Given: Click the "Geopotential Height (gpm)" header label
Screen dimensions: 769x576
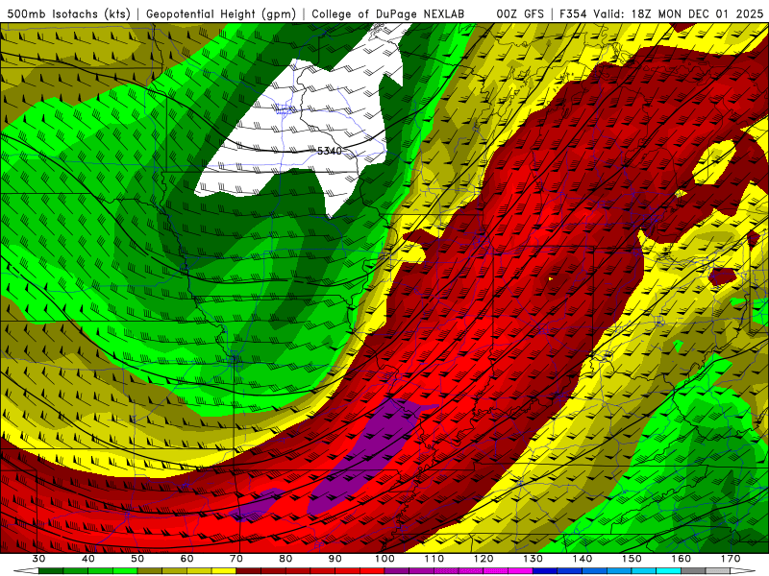Looking at the screenshot, I should click(x=221, y=13).
